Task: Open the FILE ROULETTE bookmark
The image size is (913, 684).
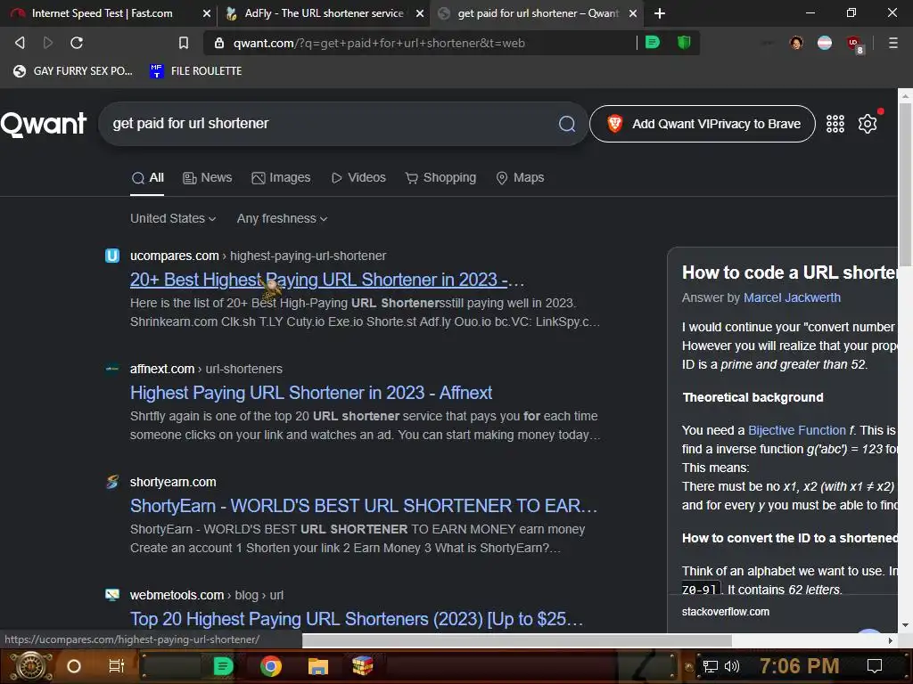Action: pyautogui.click(x=195, y=71)
